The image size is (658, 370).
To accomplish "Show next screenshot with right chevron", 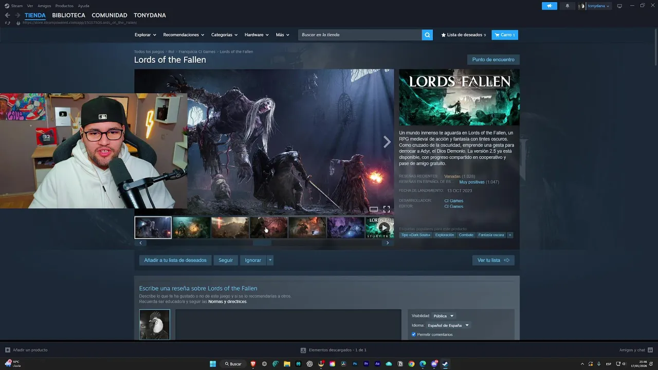I will coord(387,142).
